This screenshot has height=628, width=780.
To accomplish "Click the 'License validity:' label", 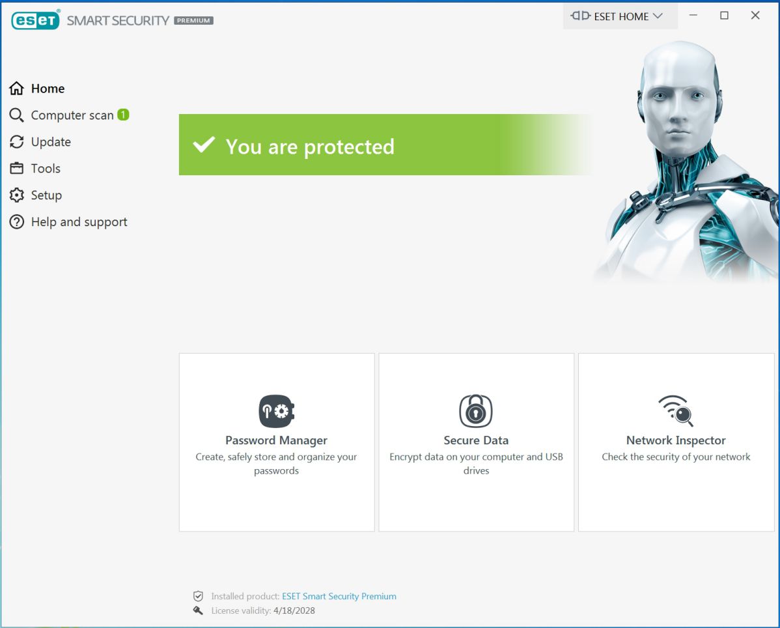I will pos(242,610).
